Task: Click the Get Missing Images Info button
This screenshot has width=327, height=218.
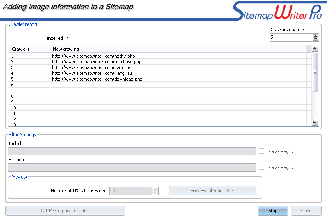Action: [x=65, y=211]
